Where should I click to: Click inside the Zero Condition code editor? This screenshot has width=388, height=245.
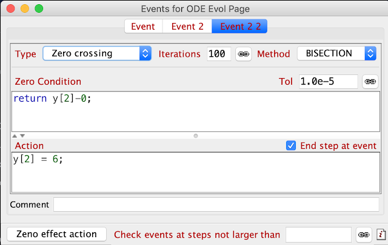(196, 112)
